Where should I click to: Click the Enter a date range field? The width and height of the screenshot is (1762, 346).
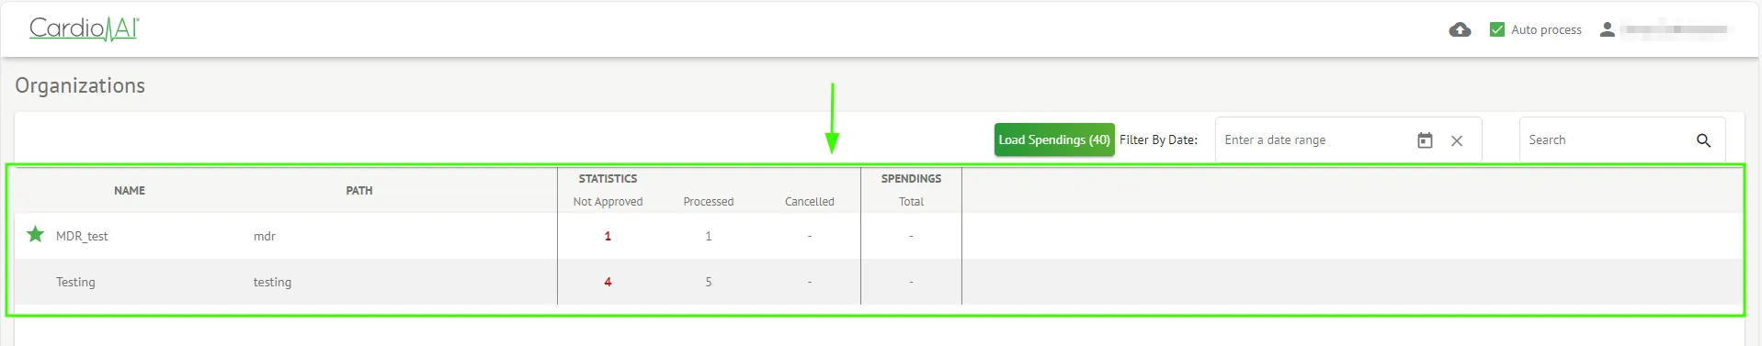(x=1314, y=140)
